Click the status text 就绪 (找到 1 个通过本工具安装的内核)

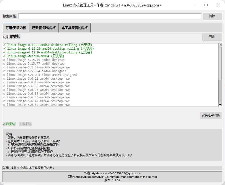click(28, 168)
